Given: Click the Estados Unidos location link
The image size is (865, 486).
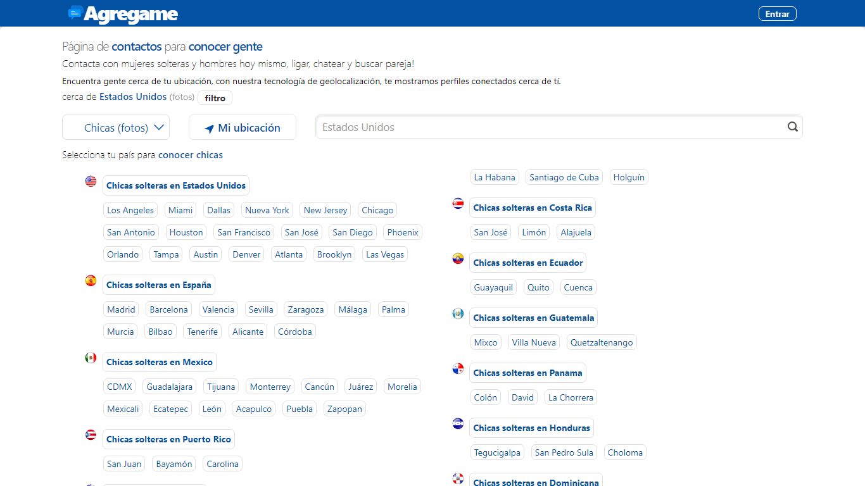Looking at the screenshot, I should 133,97.
